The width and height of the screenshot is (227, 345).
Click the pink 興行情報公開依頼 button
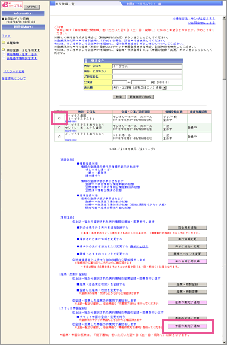(187, 261)
